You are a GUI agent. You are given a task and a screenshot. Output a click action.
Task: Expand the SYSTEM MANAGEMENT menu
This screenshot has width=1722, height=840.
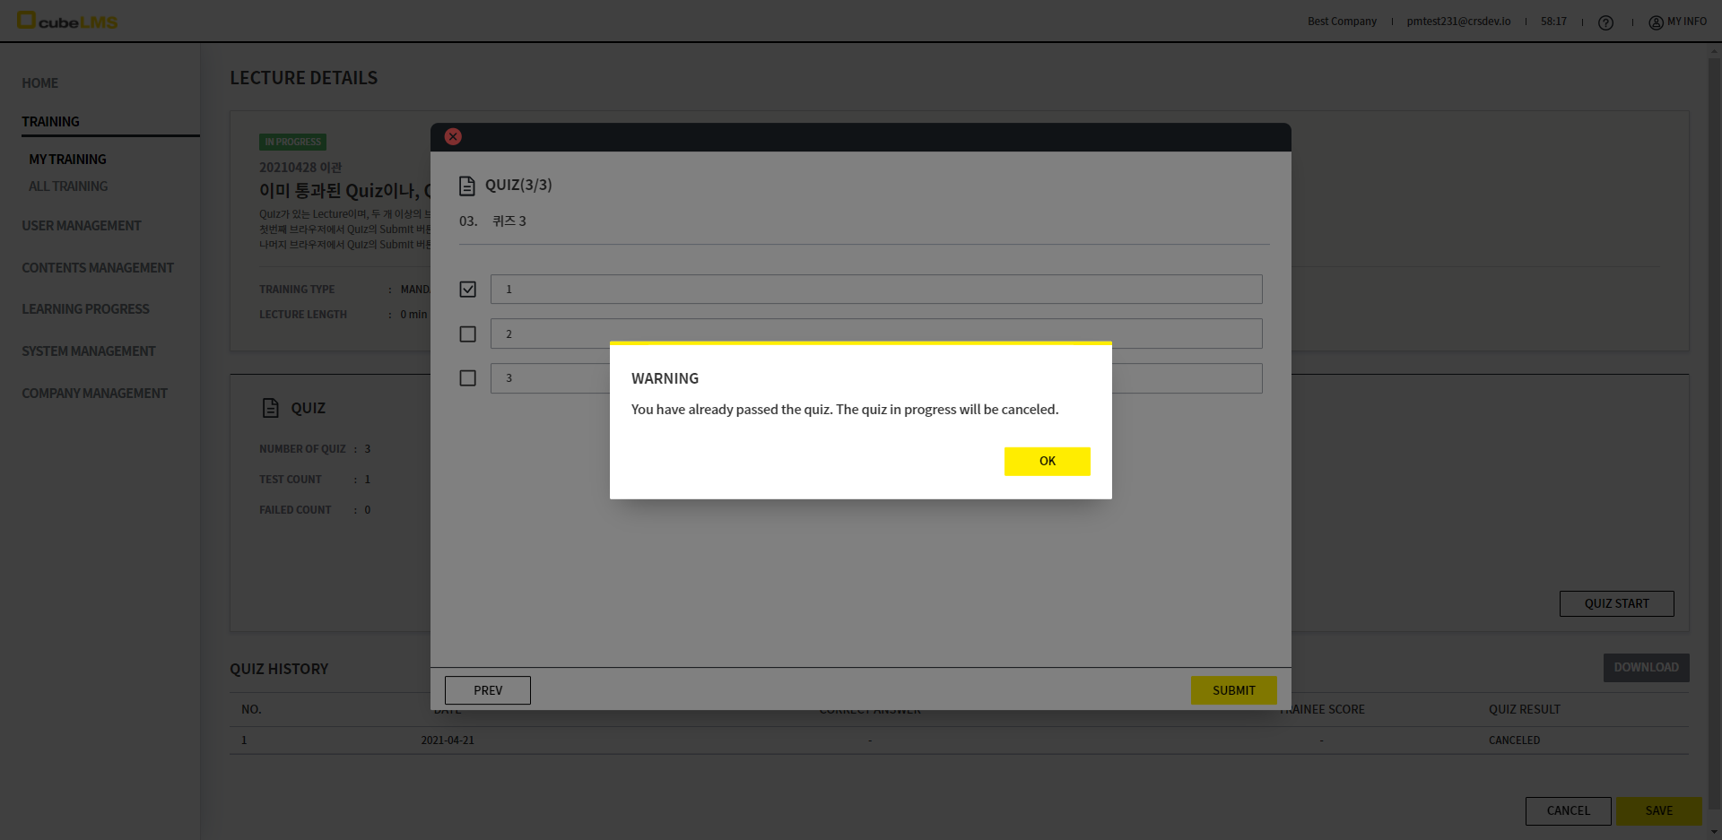[x=89, y=351]
